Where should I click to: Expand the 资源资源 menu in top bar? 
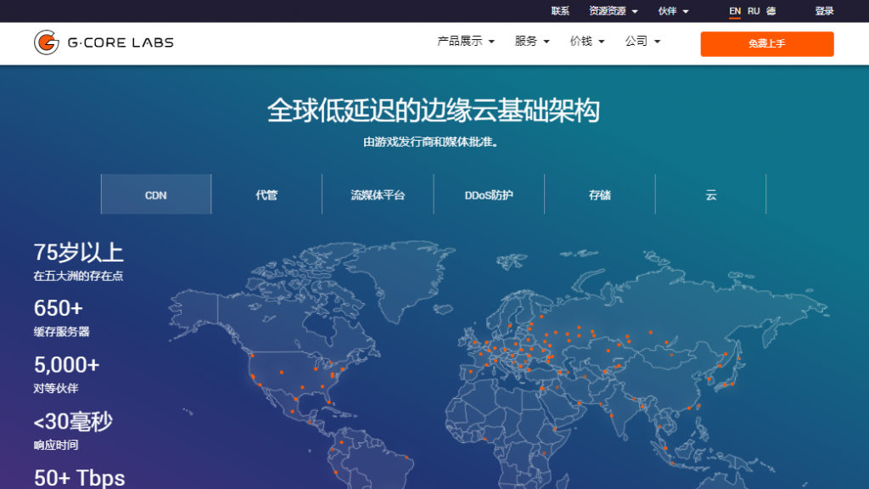(613, 11)
